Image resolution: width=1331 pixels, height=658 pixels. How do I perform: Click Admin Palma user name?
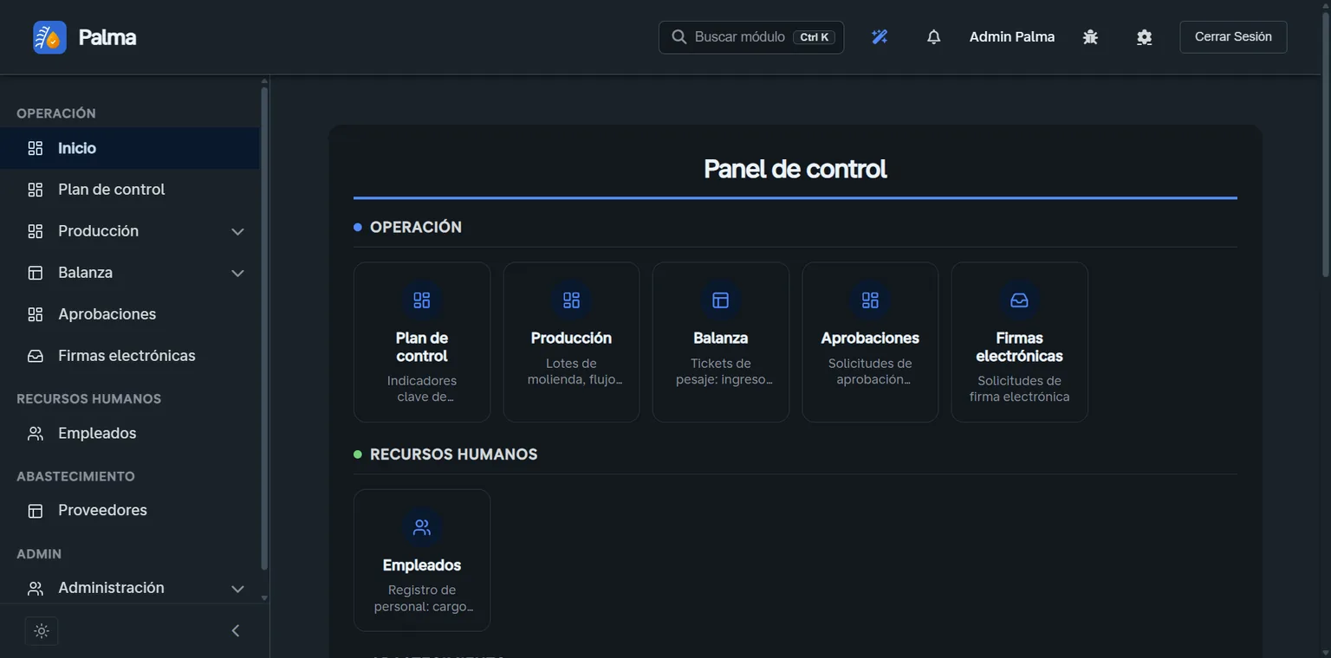pyautogui.click(x=1012, y=37)
